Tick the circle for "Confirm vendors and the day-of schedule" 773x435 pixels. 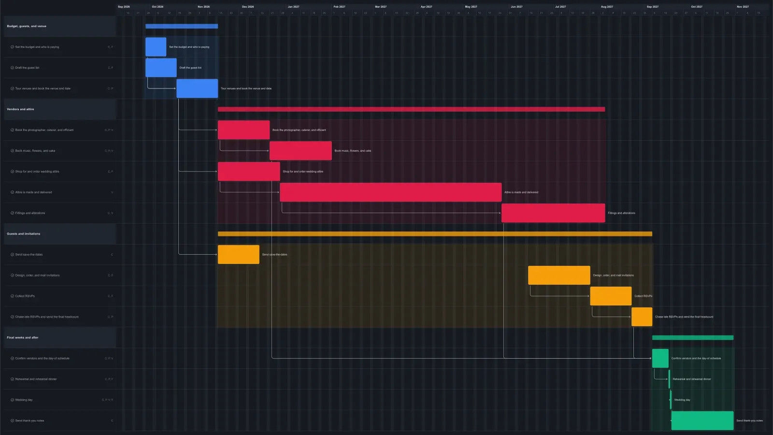point(12,359)
